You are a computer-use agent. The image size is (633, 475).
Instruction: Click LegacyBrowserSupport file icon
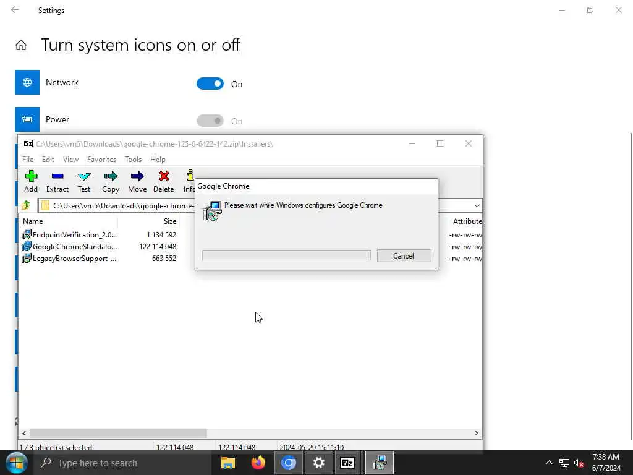(x=27, y=258)
